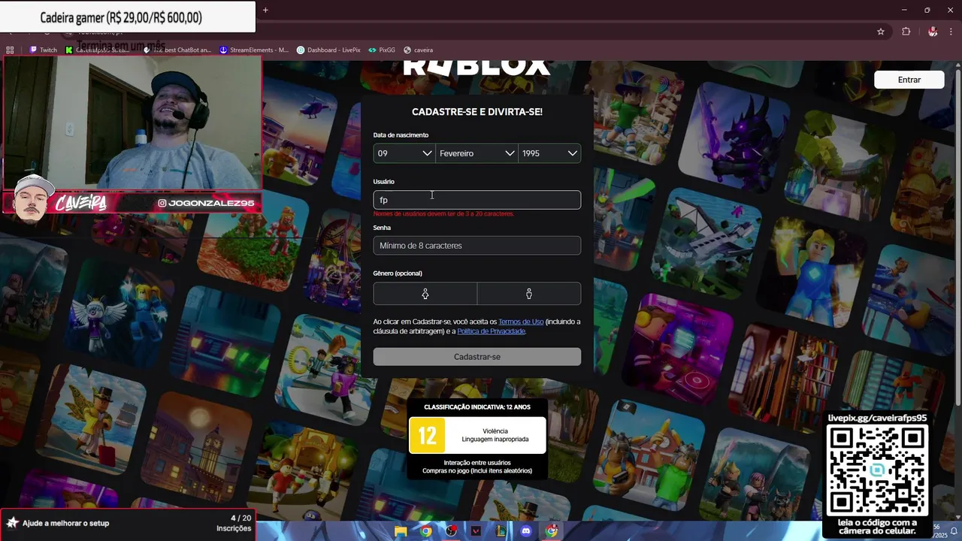Click the CADASTRE-SE E DIVIRTA-SE heading
This screenshot has width=962, height=541.
tap(477, 112)
